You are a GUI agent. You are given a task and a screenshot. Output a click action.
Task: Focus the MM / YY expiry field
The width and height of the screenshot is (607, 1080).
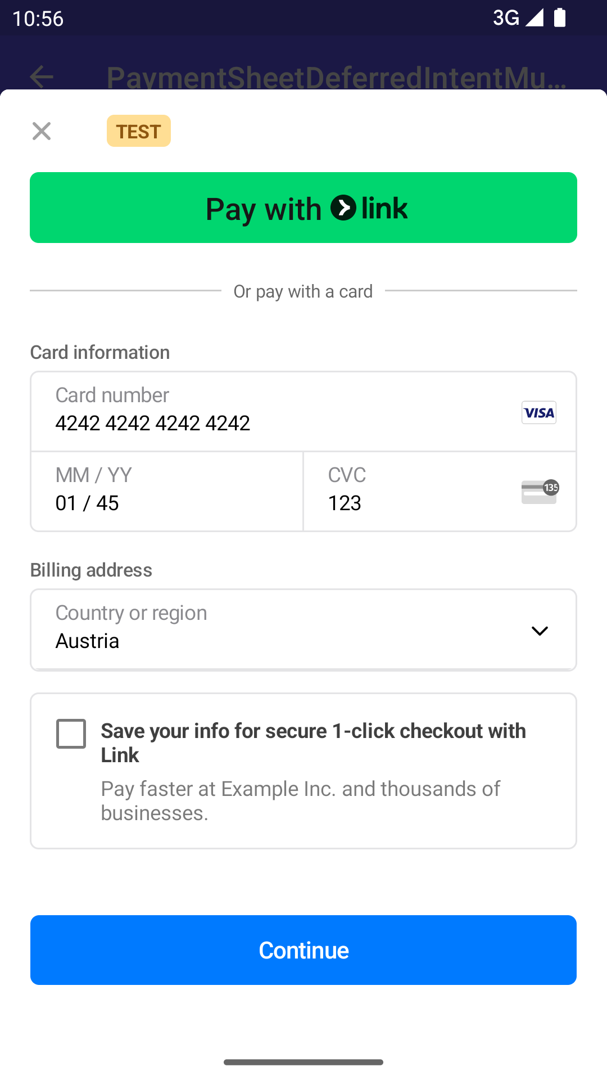tap(167, 492)
